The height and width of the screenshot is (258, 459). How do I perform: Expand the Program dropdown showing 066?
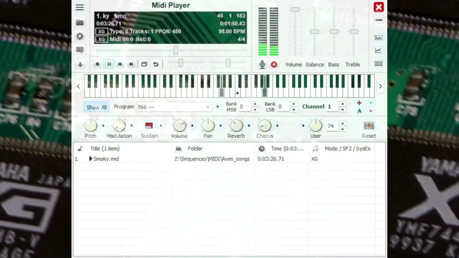[x=208, y=107]
